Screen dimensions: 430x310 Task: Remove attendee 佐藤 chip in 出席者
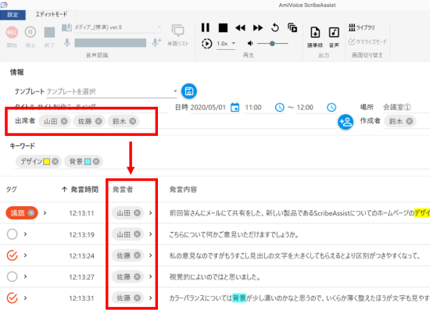99,121
